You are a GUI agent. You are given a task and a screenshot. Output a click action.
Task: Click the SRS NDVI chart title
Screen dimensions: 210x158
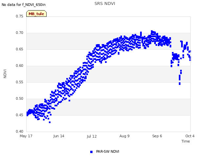pos(105,4)
